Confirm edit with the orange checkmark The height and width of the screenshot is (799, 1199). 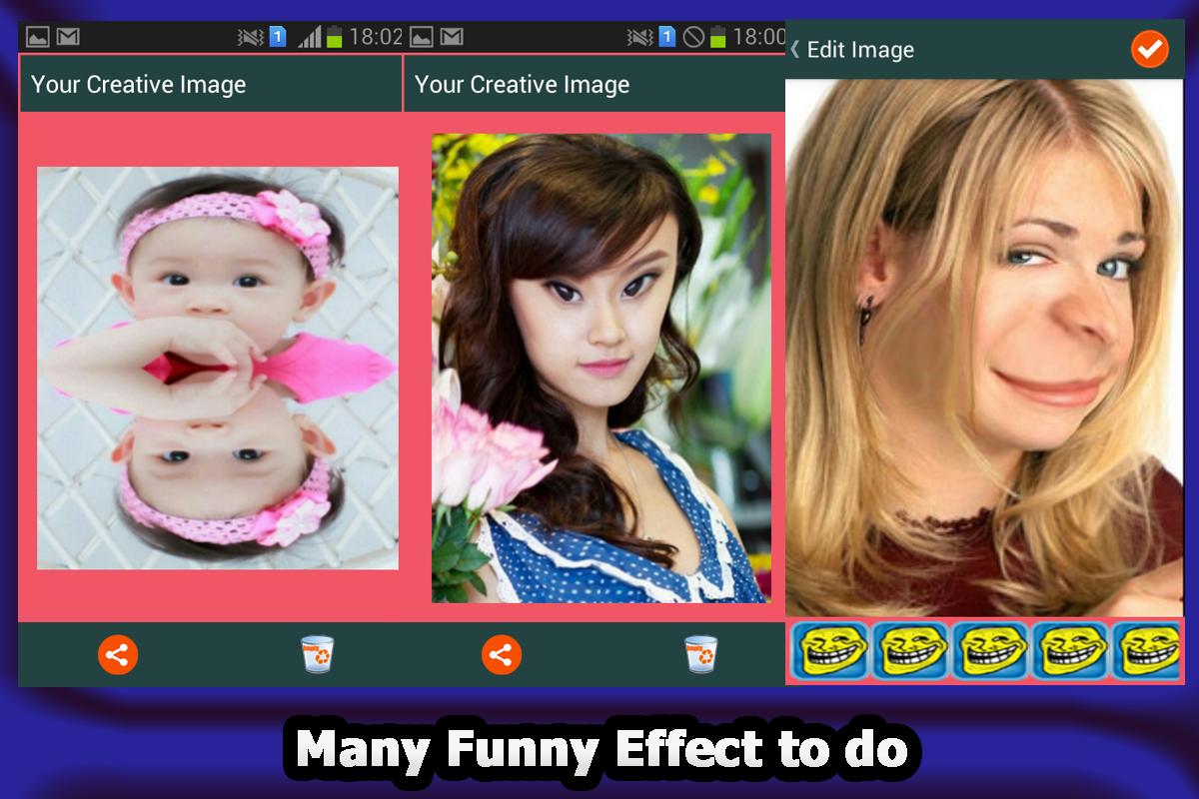coord(1149,49)
